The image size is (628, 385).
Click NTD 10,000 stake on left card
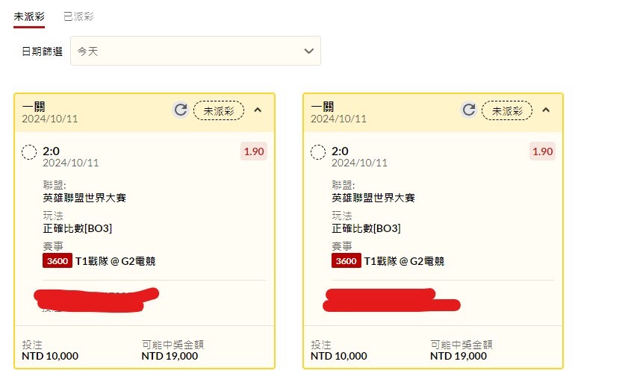point(50,357)
